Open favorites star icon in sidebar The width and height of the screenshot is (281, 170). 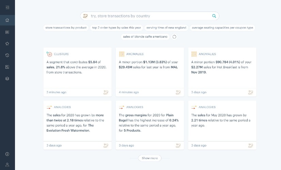(7, 44)
